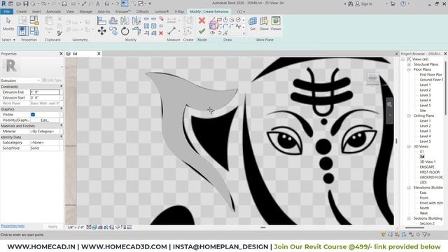The image size is (448, 252).
Task: Collapse Floor Plans in Project Browser
Action: pyautogui.click(x=409, y=69)
